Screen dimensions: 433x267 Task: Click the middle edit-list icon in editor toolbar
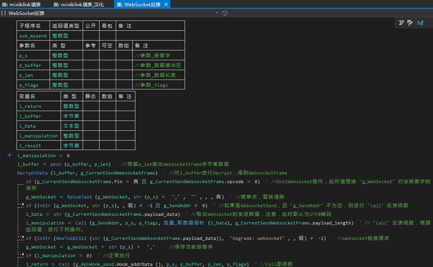click(410, 23)
